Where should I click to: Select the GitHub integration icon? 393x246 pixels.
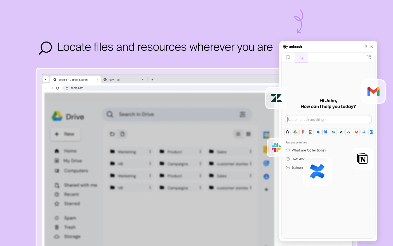[x=287, y=132]
